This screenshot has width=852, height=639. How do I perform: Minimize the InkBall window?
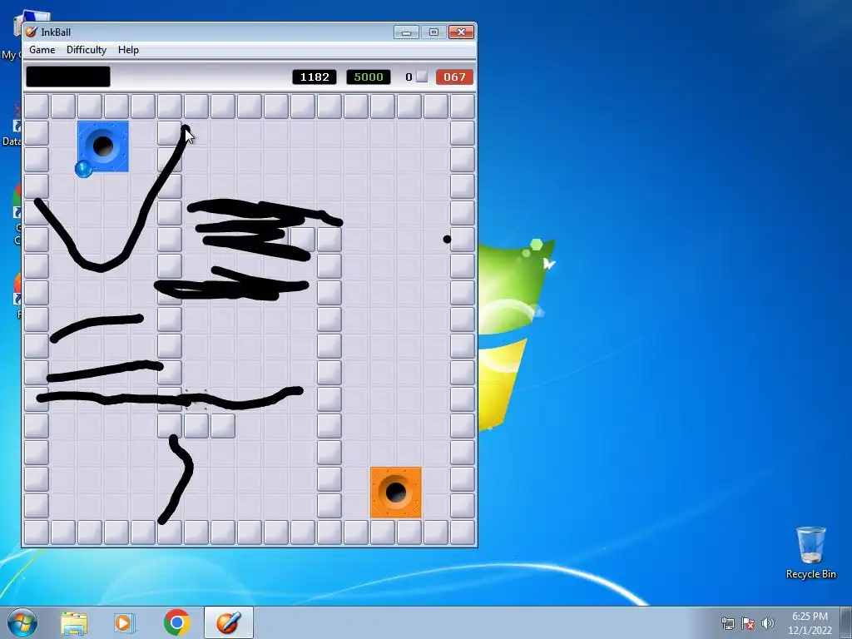point(406,32)
